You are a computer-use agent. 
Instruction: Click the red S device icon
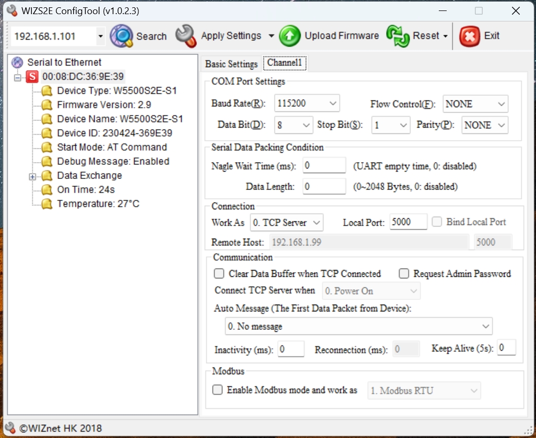[x=32, y=76]
